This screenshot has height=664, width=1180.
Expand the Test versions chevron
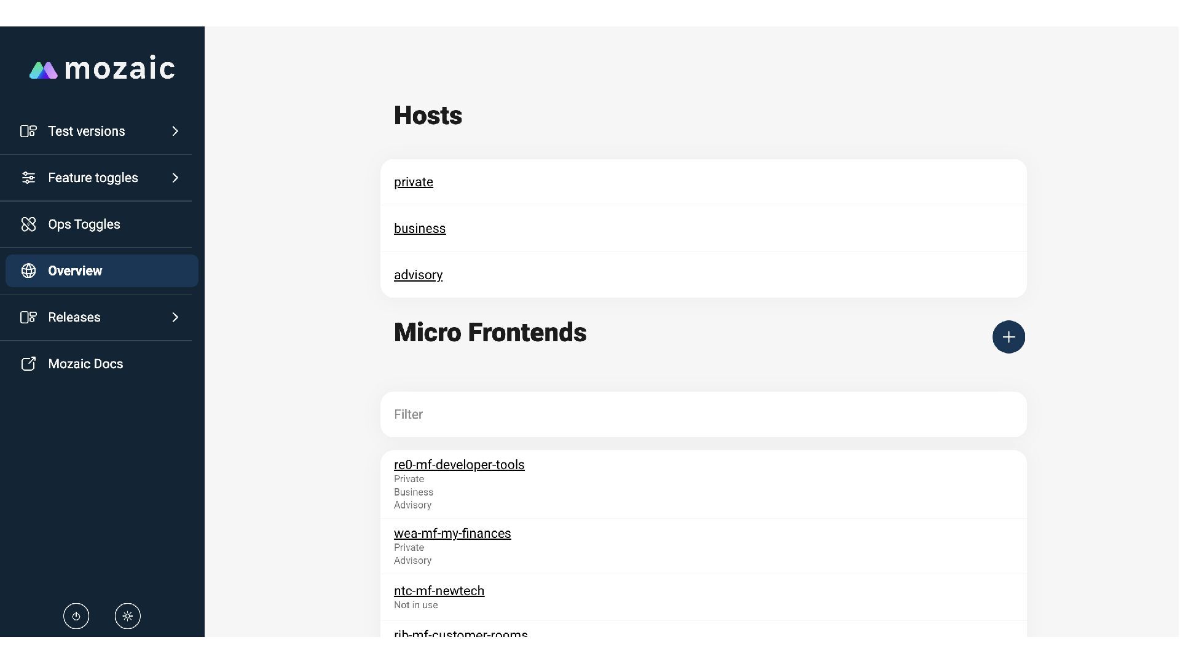(175, 131)
